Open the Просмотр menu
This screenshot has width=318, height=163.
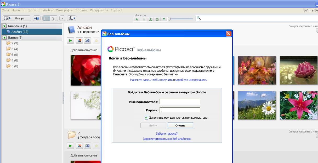coord(34,10)
